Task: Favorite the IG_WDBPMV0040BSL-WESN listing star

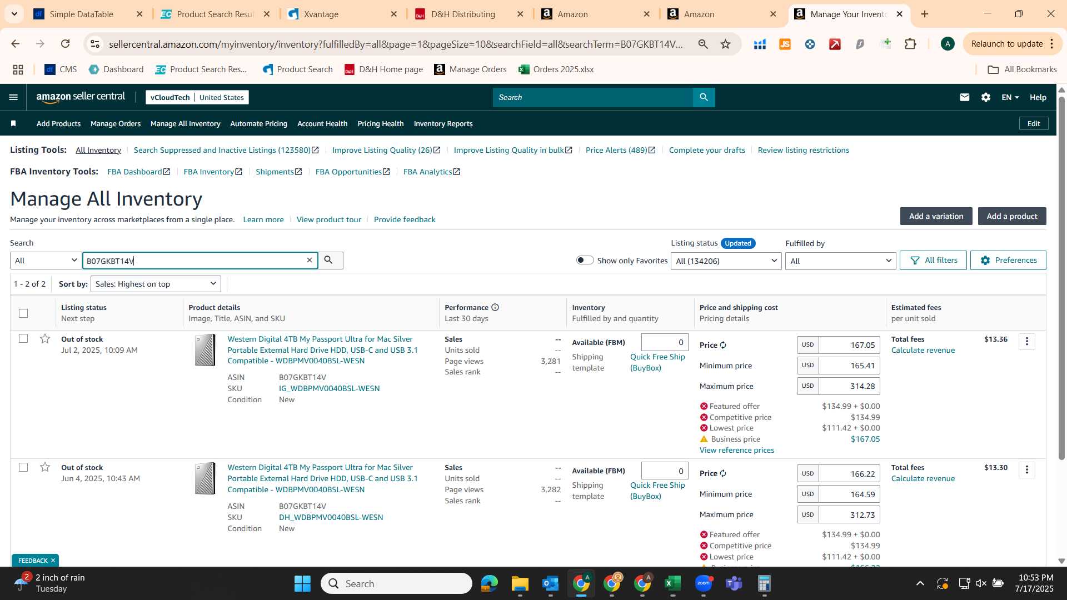Action: click(x=45, y=338)
